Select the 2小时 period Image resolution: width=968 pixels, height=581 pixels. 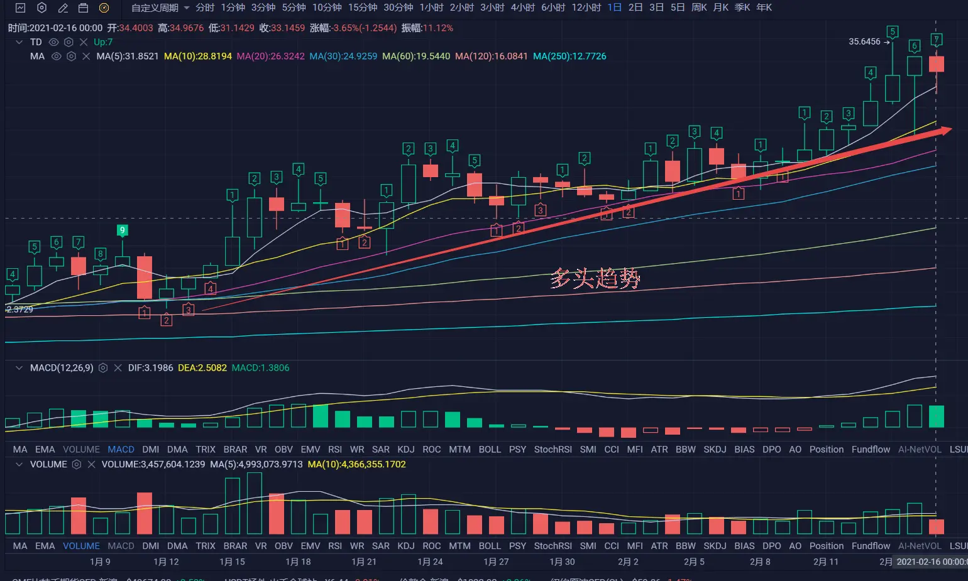pyautogui.click(x=462, y=8)
